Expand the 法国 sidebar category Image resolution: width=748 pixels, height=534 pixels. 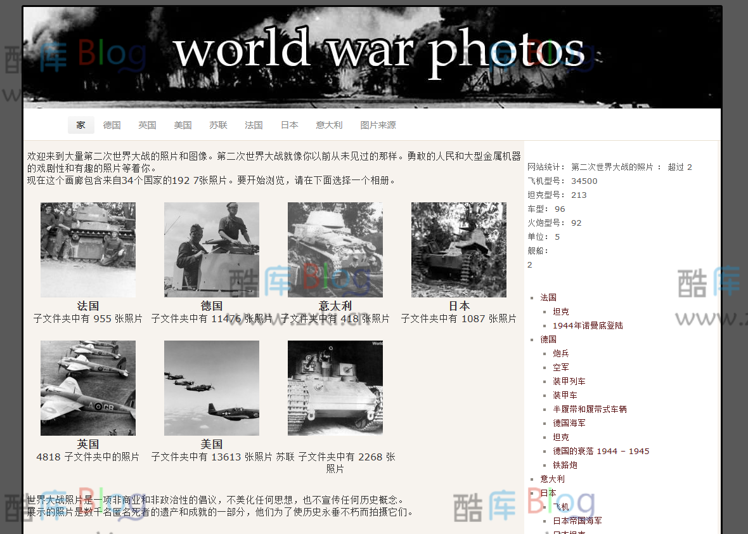click(x=549, y=297)
